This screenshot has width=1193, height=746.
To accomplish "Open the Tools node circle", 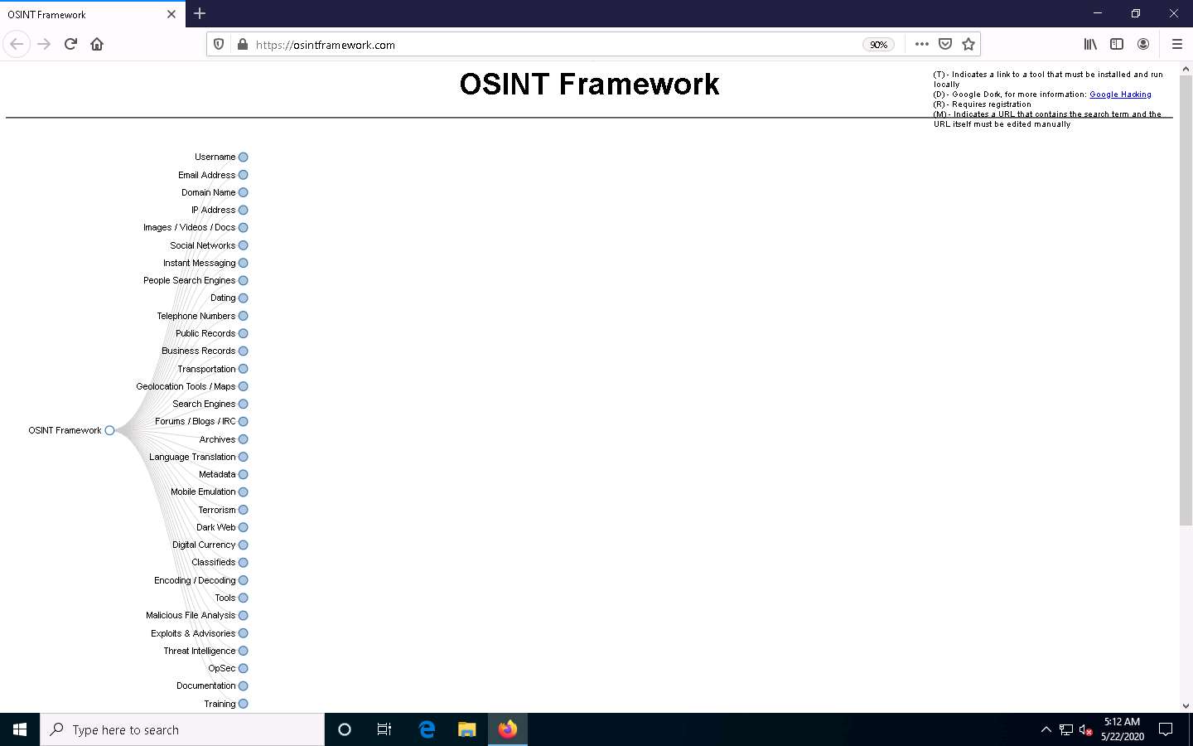I will point(244,598).
